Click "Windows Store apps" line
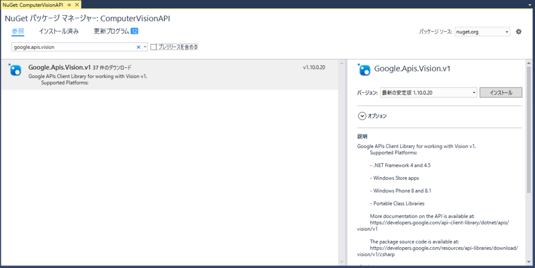 (x=394, y=178)
